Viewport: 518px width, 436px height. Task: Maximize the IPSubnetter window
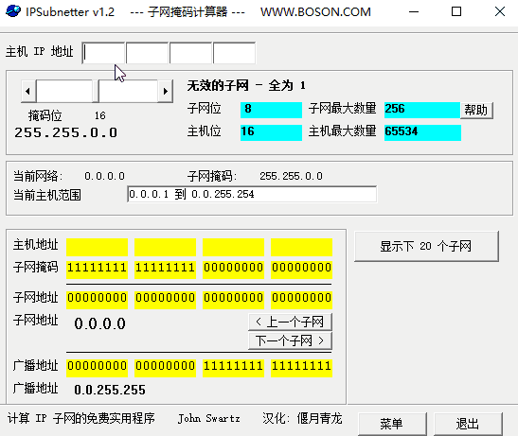point(456,11)
